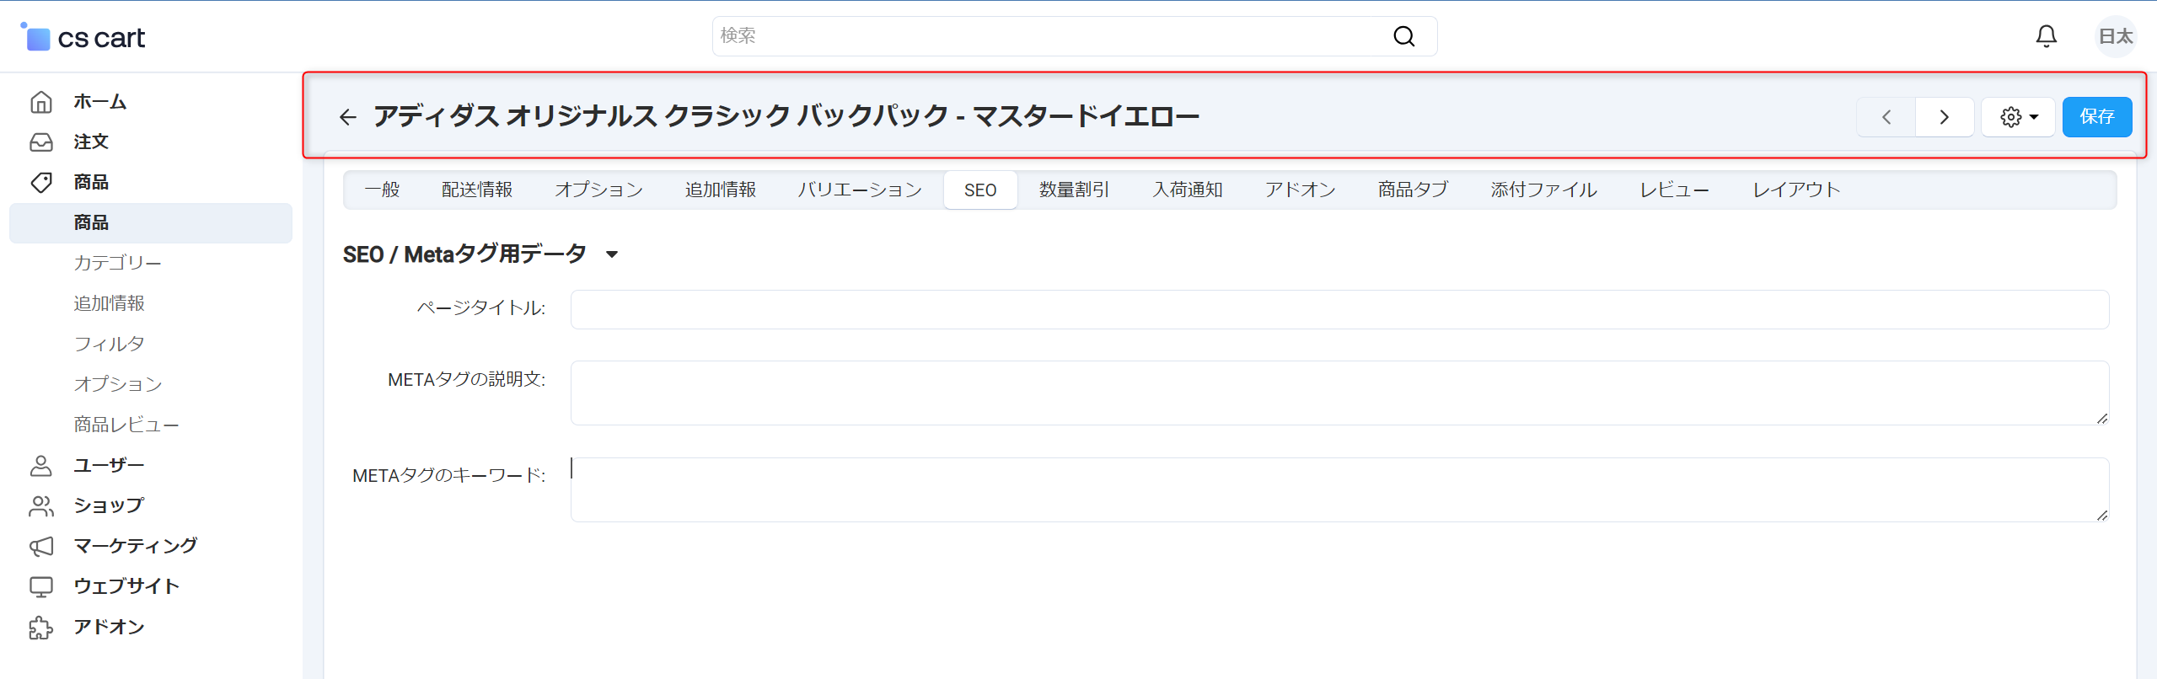The width and height of the screenshot is (2157, 679).
Task: Click the notification bell icon
Action: tap(2046, 36)
